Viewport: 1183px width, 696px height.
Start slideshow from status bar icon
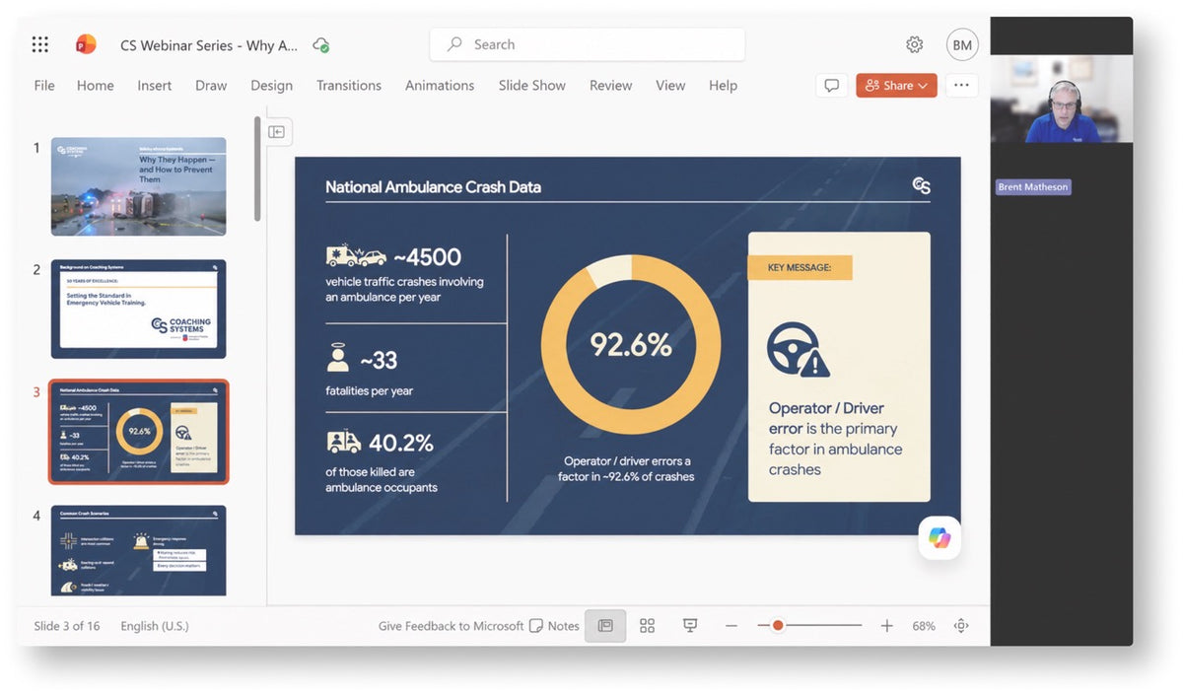point(690,626)
